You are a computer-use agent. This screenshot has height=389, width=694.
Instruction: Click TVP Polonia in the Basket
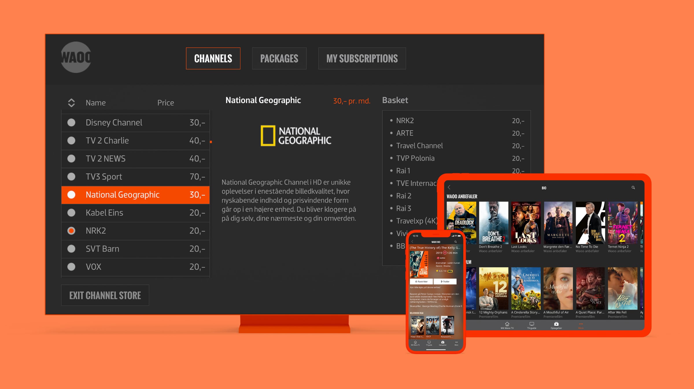tap(415, 158)
